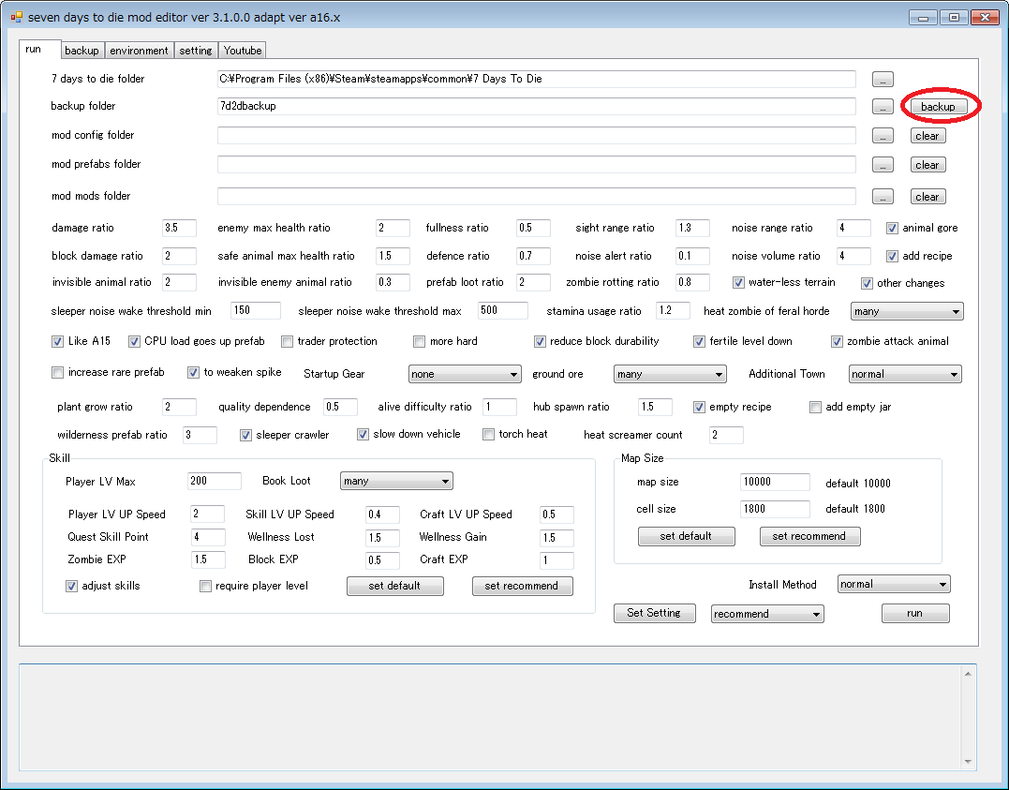Viewport: 1009px width, 790px height.
Task: Click the heat screamer count field
Action: pyautogui.click(x=726, y=435)
